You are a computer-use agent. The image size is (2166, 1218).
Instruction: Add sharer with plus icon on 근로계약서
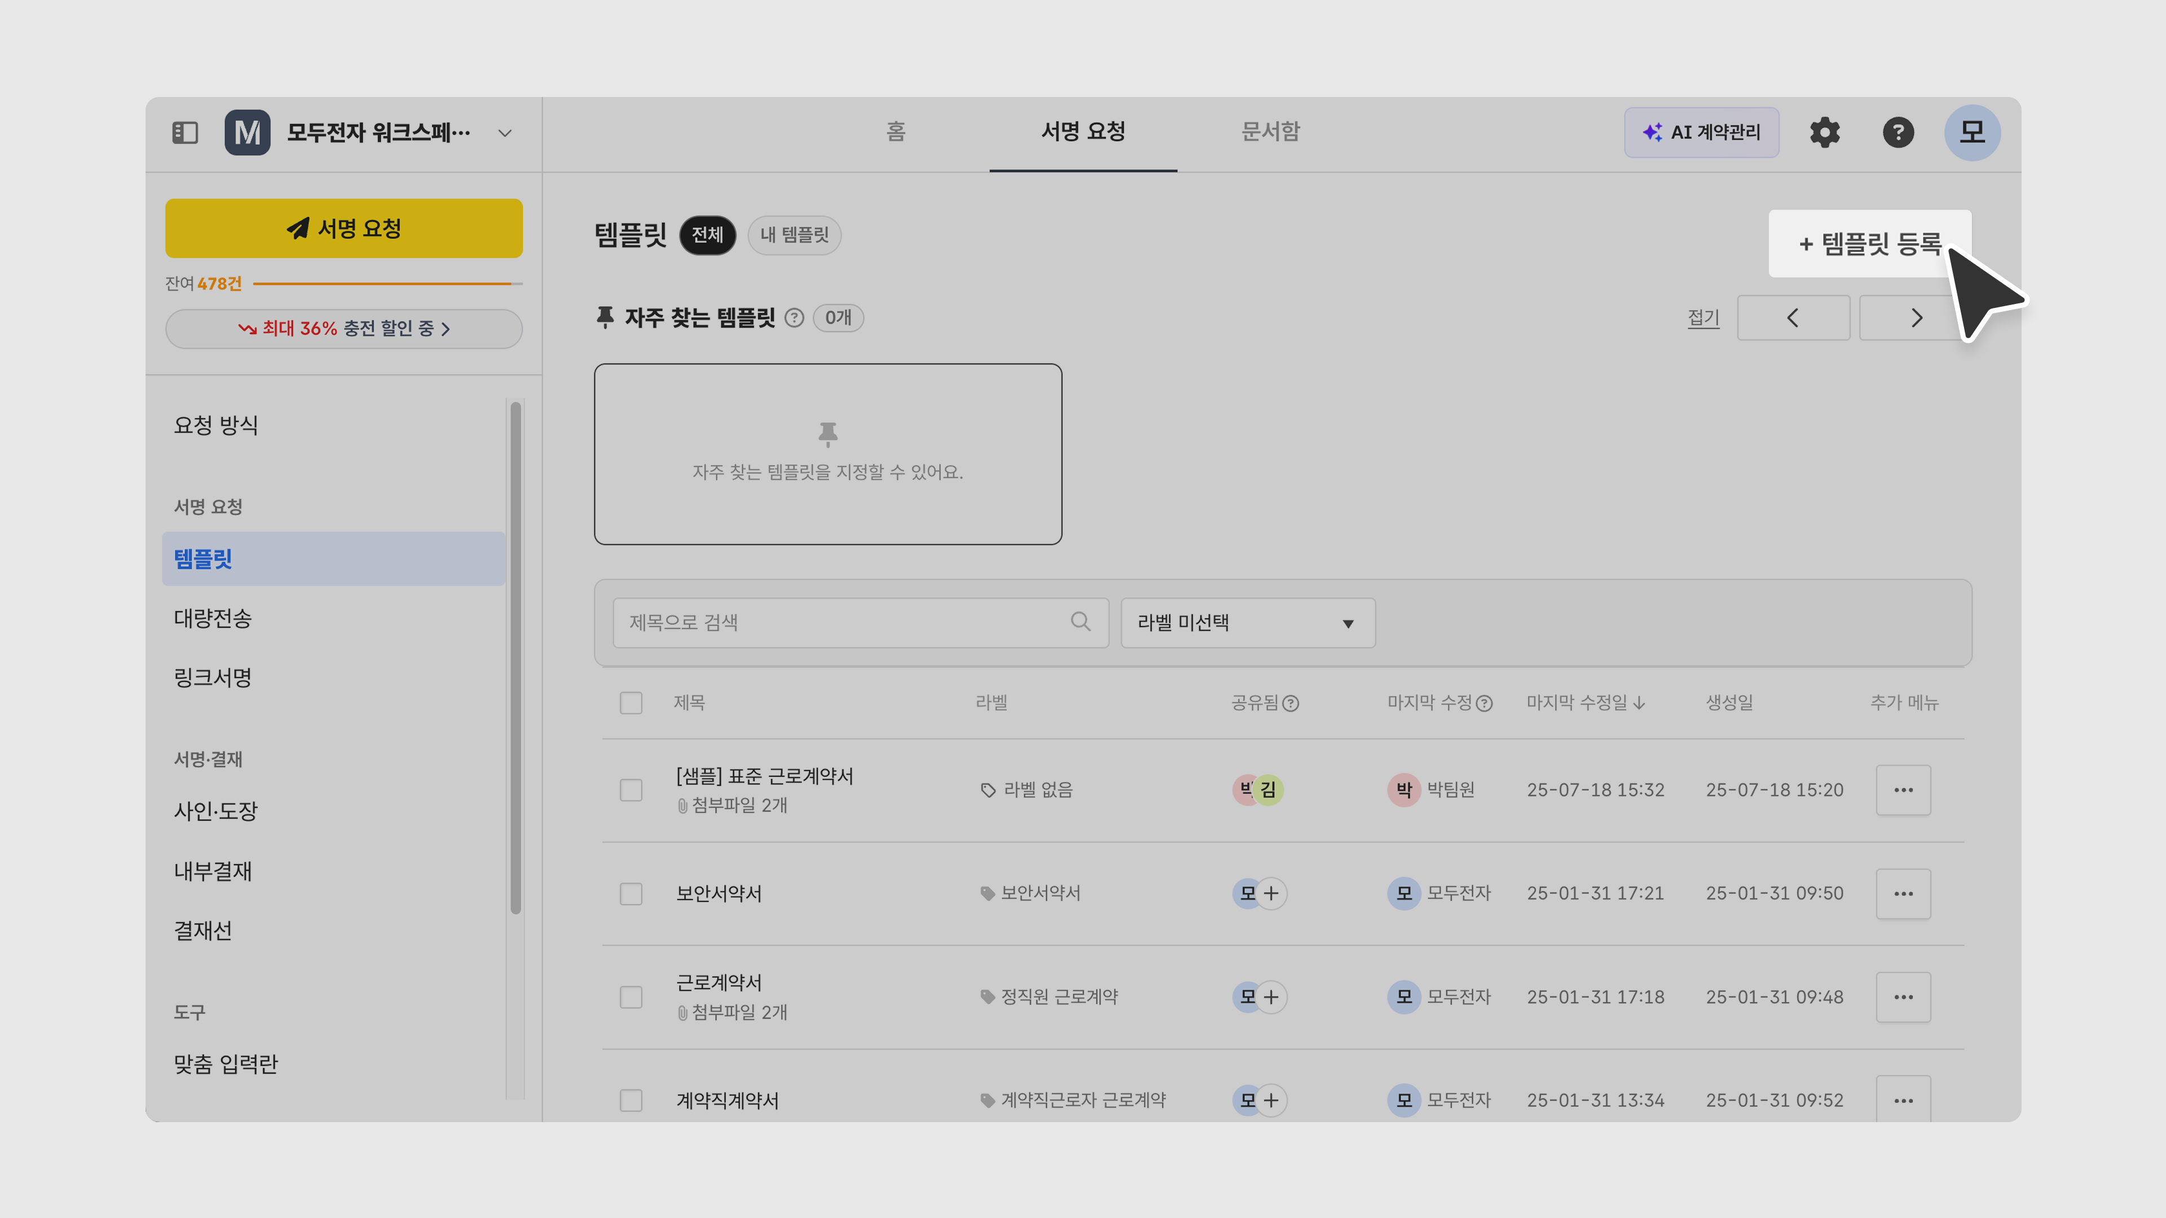[x=1271, y=997]
